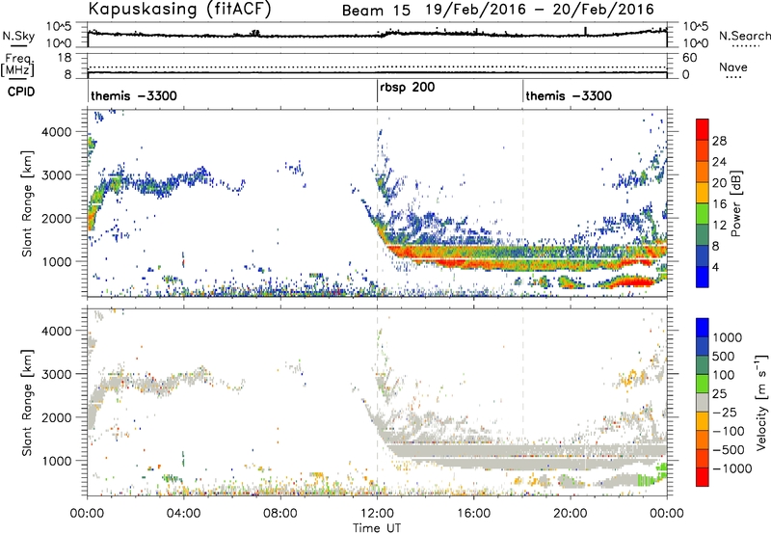The image size is (771, 534).
Task: Click the "100" value on the velocity color bar
Action: (x=724, y=375)
